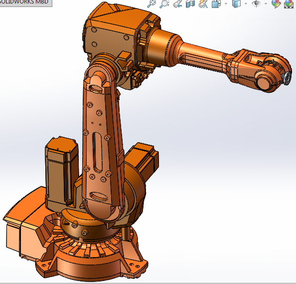Image resolution: width=296 pixels, height=284 pixels.
Task: Expand the View Orientation dropdown arrow
Action: coord(226,3)
